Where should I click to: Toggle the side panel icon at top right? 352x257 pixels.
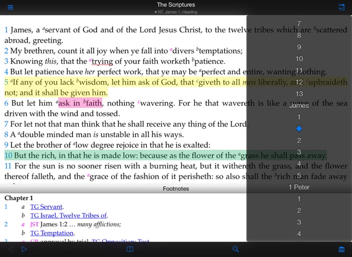342,8
